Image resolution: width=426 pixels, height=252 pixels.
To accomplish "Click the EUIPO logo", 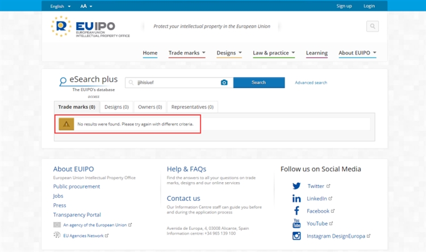I will [90, 26].
